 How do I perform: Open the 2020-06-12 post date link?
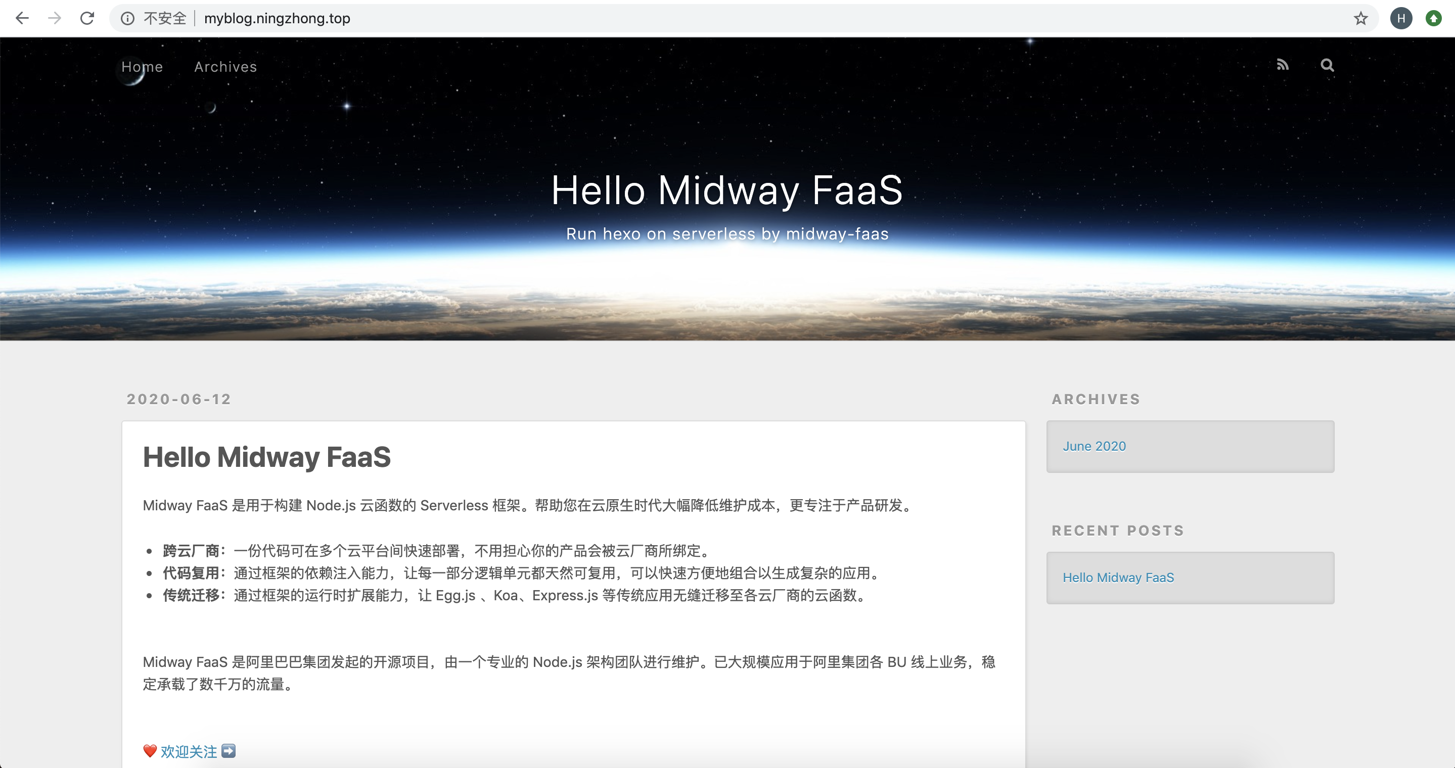(179, 400)
